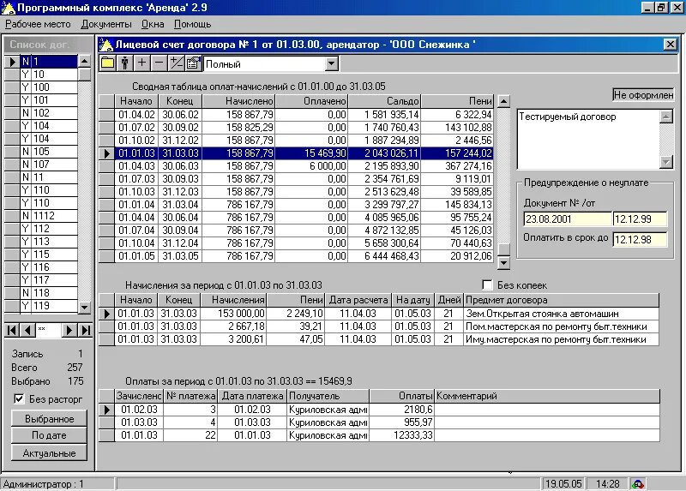Viewport: 686px width, 491px height.
Task: Select payment row number 4
Action: click(x=388, y=422)
